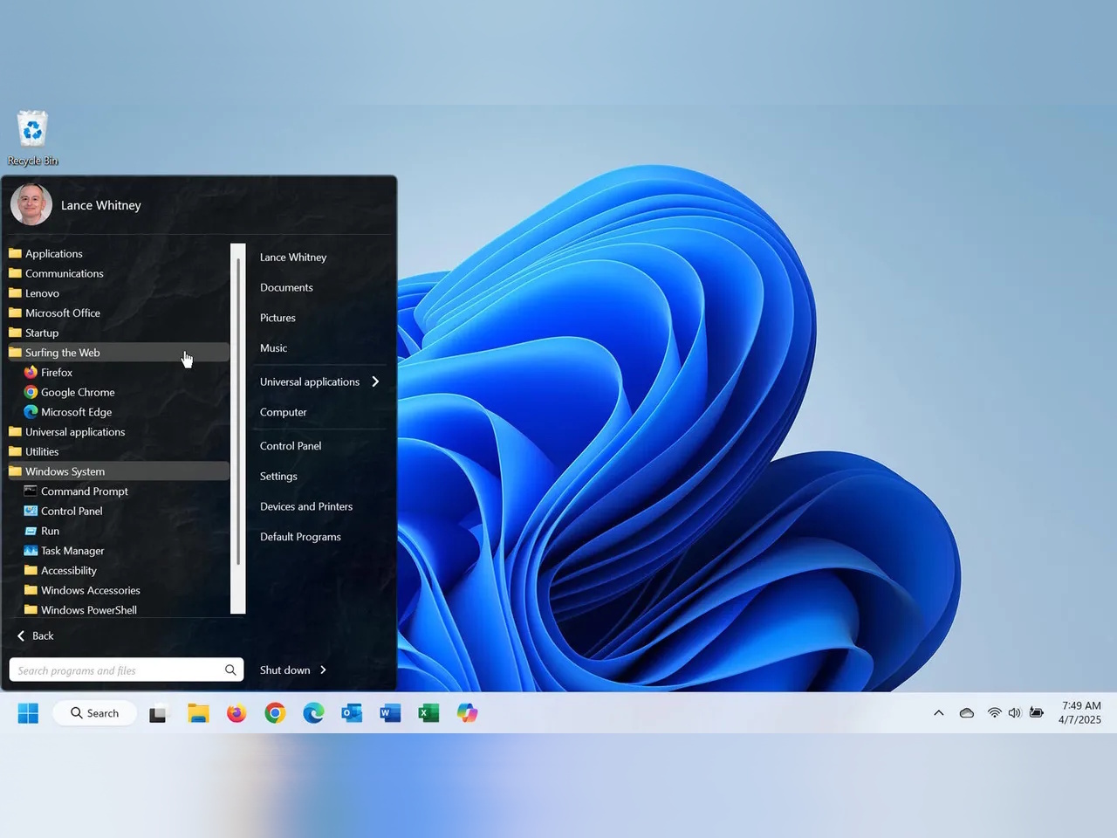1117x838 pixels.
Task: Launch Firefox from the Surfing the Web folder
Action: [56, 373]
